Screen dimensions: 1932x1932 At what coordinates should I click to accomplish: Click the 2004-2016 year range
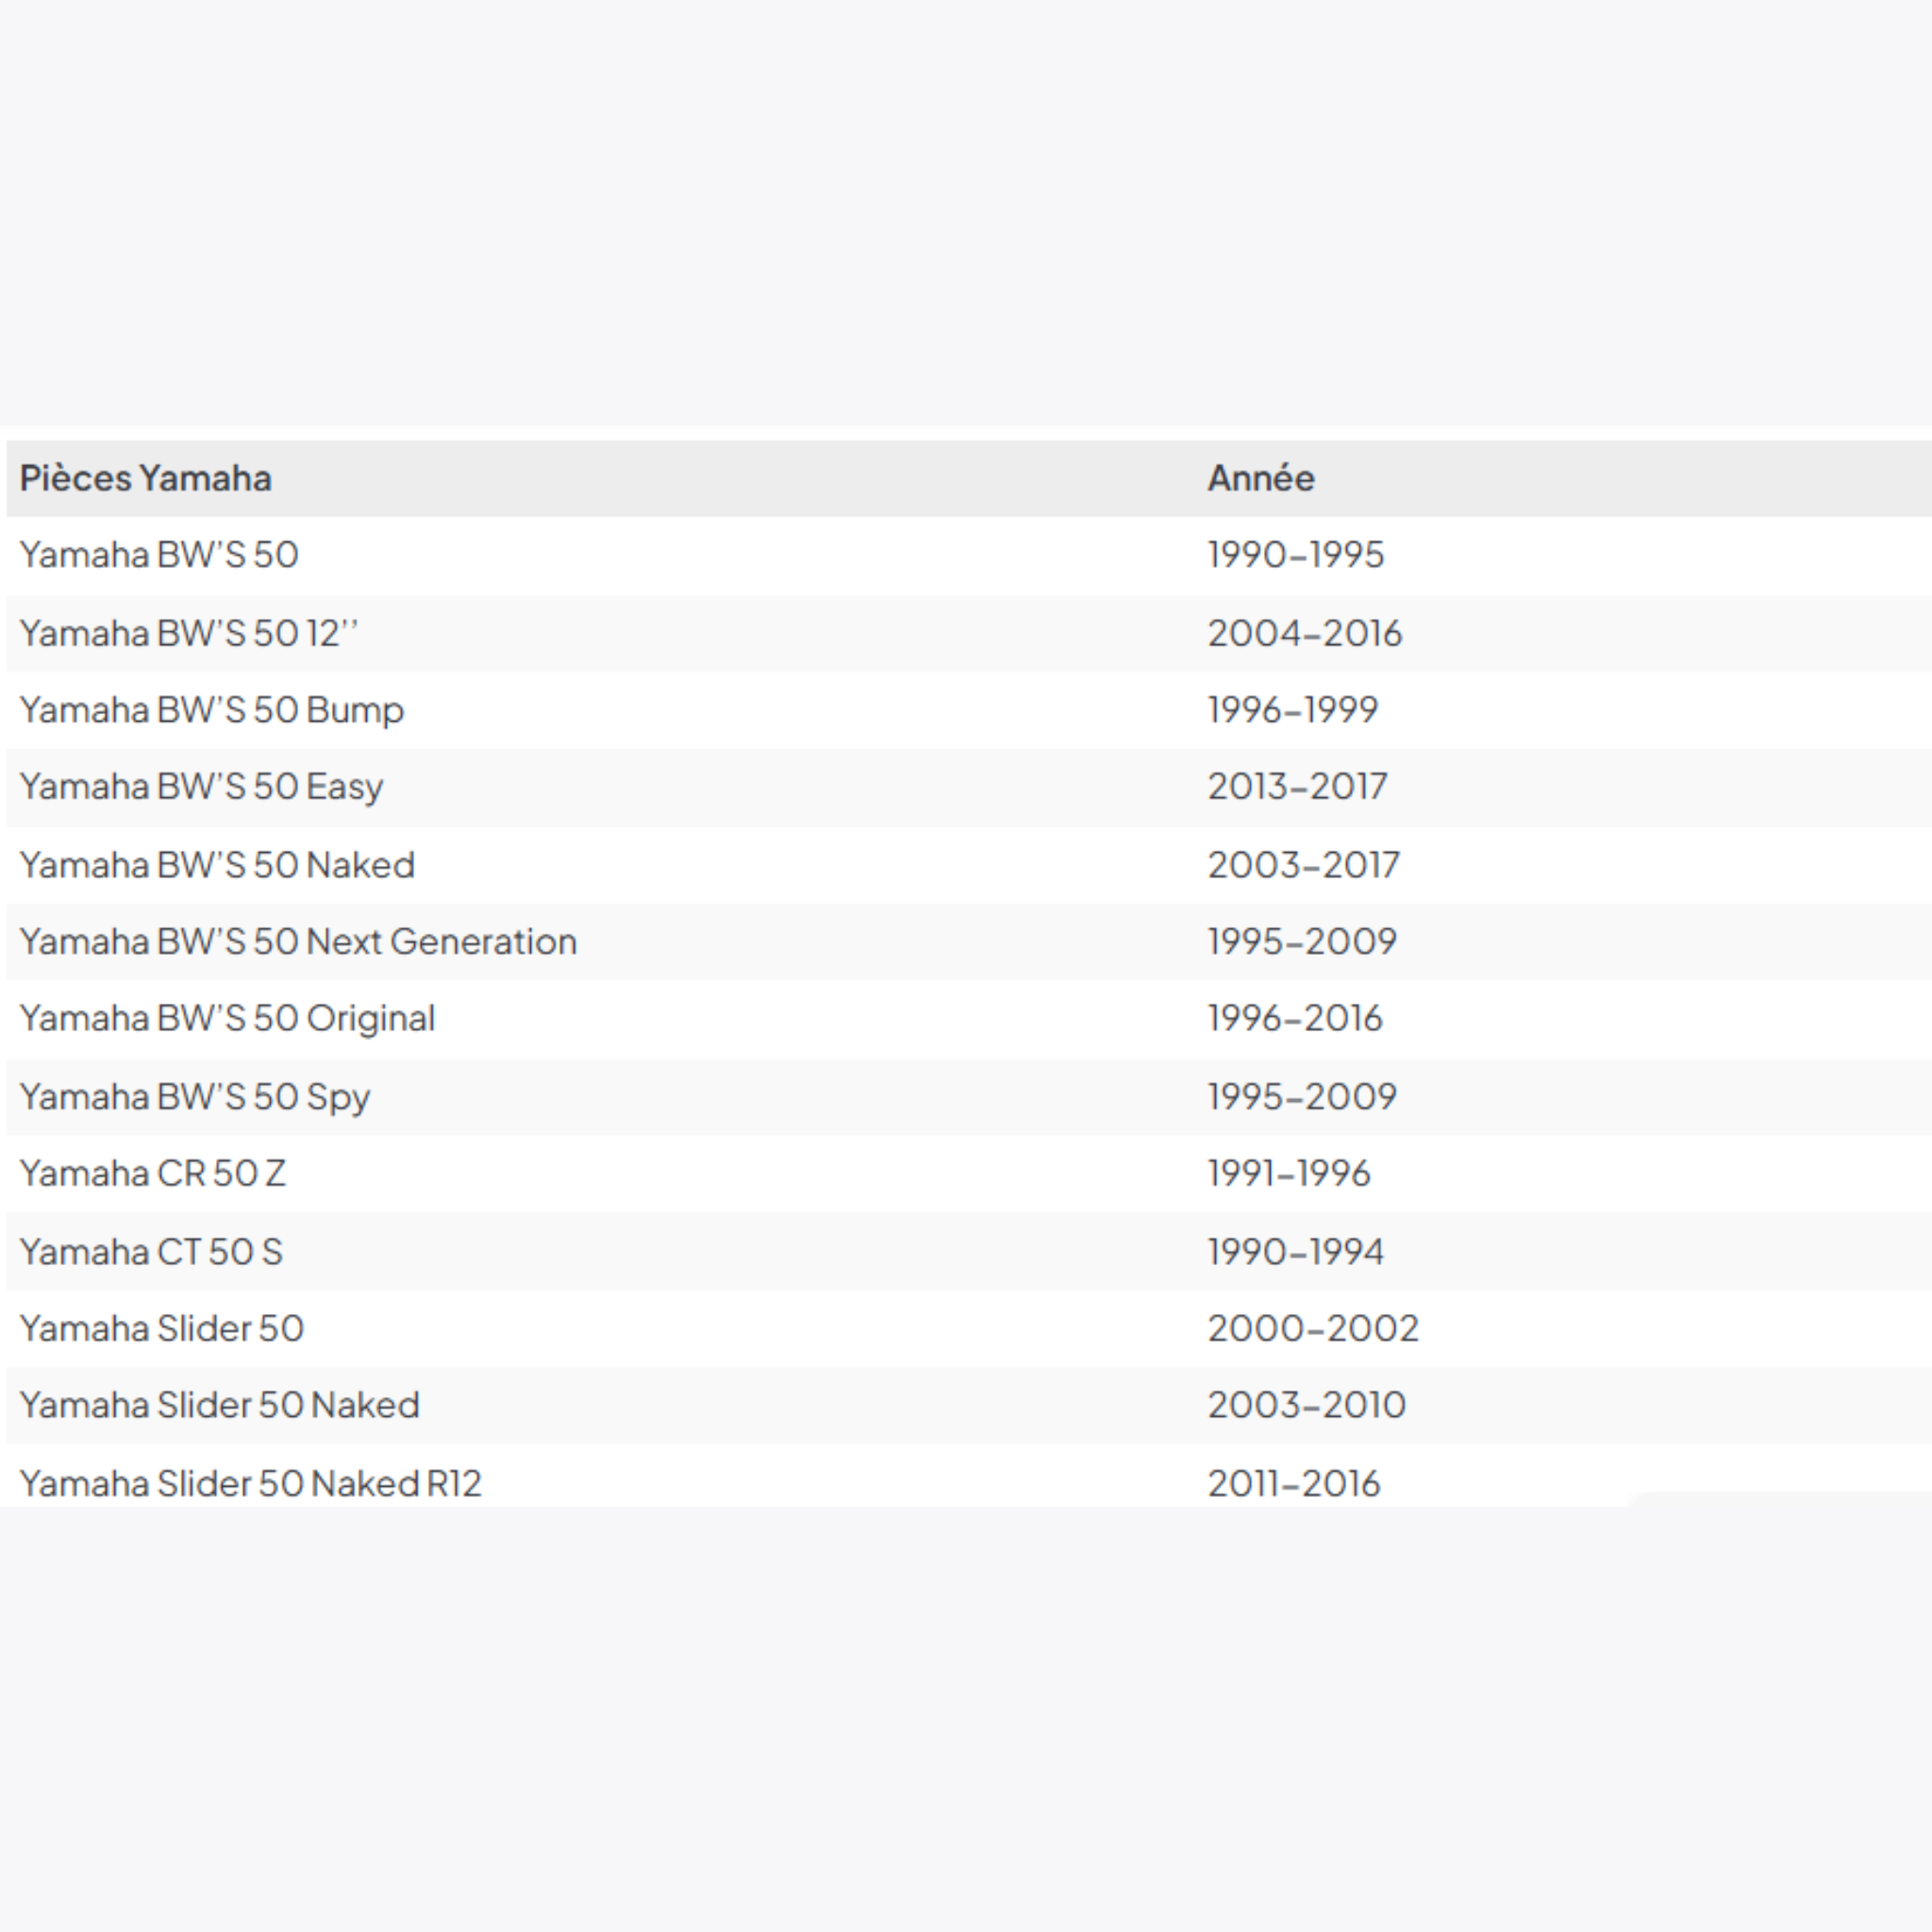point(1304,633)
